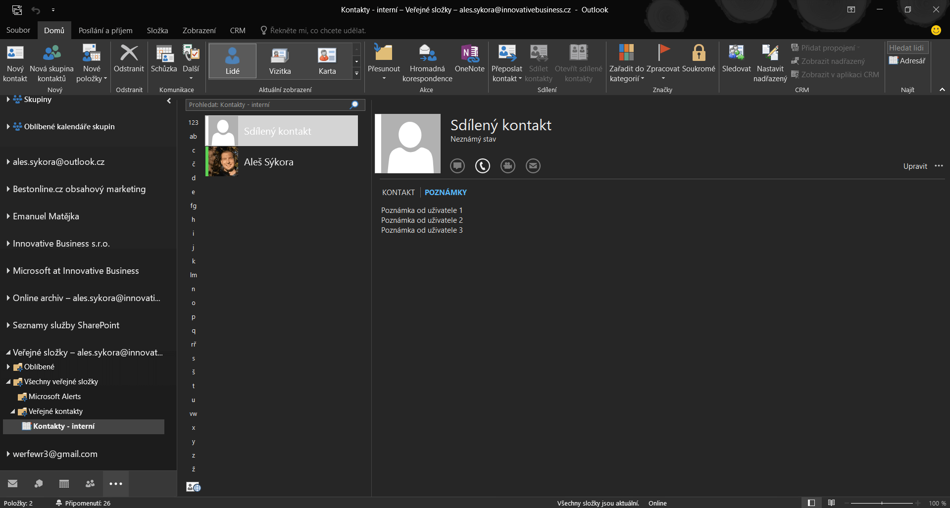Open the Soubor tab
Viewport: 950px width, 508px height.
[x=18, y=30]
